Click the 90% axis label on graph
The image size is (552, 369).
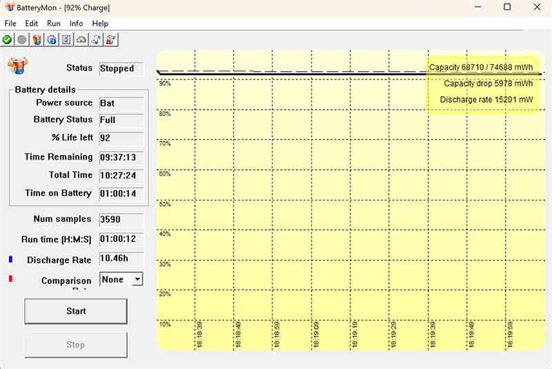[165, 84]
